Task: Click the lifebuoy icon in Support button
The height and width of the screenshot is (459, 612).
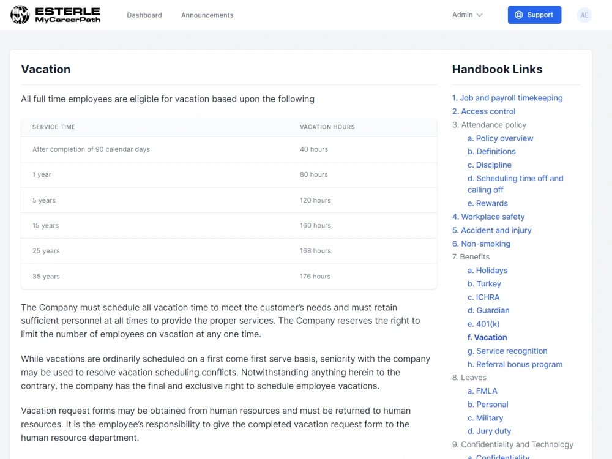Action: pos(519,15)
